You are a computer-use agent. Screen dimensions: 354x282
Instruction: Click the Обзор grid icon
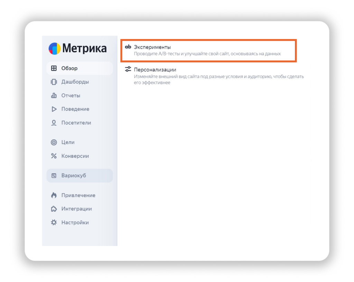pyautogui.click(x=54, y=68)
